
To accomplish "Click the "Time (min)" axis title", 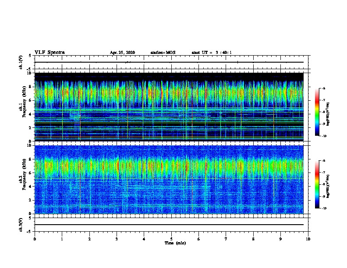I will (x=175, y=243).
